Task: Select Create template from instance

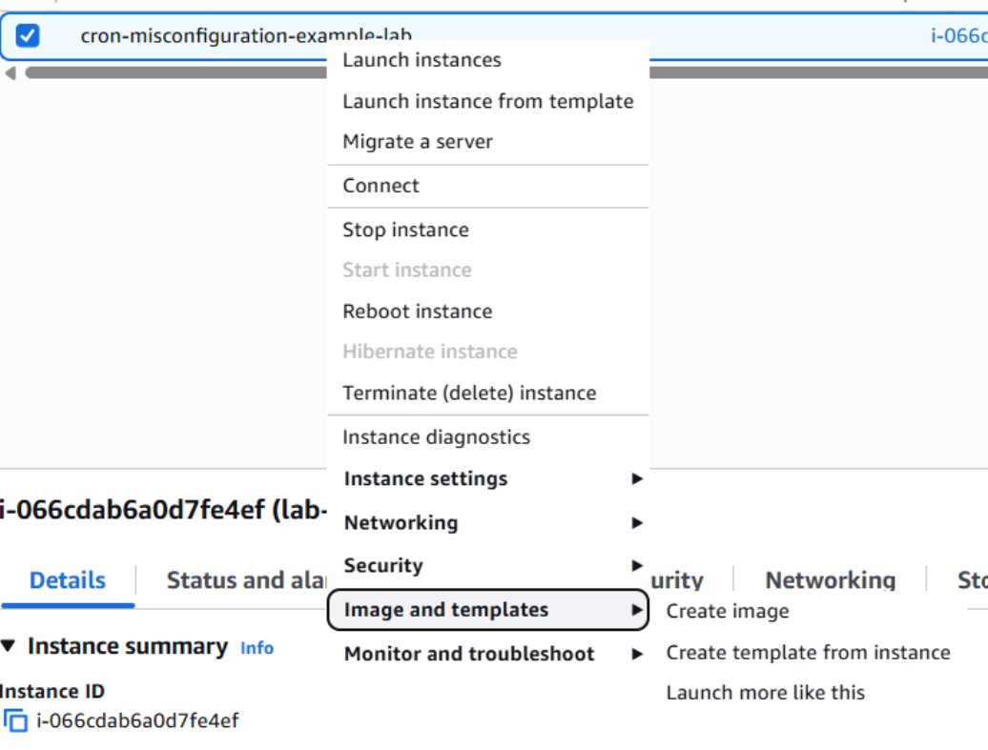Action: pos(808,653)
